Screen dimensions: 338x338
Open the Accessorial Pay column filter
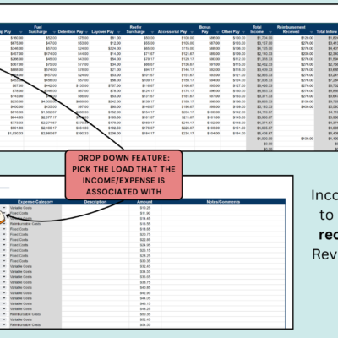(192, 32)
